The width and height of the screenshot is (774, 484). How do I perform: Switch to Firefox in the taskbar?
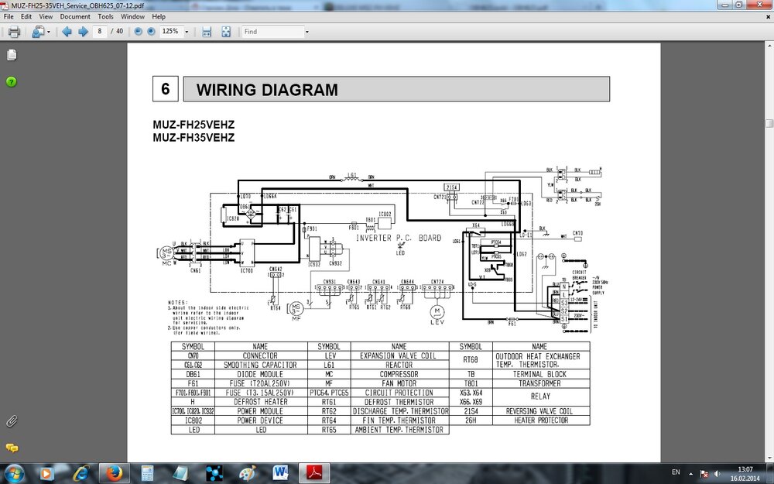point(114,474)
